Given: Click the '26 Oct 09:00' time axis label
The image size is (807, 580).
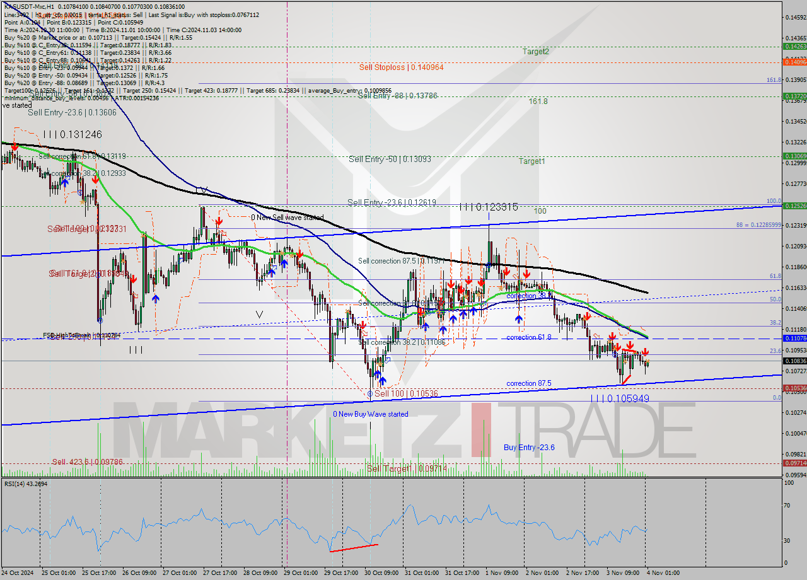Looking at the screenshot, I should pos(139,572).
